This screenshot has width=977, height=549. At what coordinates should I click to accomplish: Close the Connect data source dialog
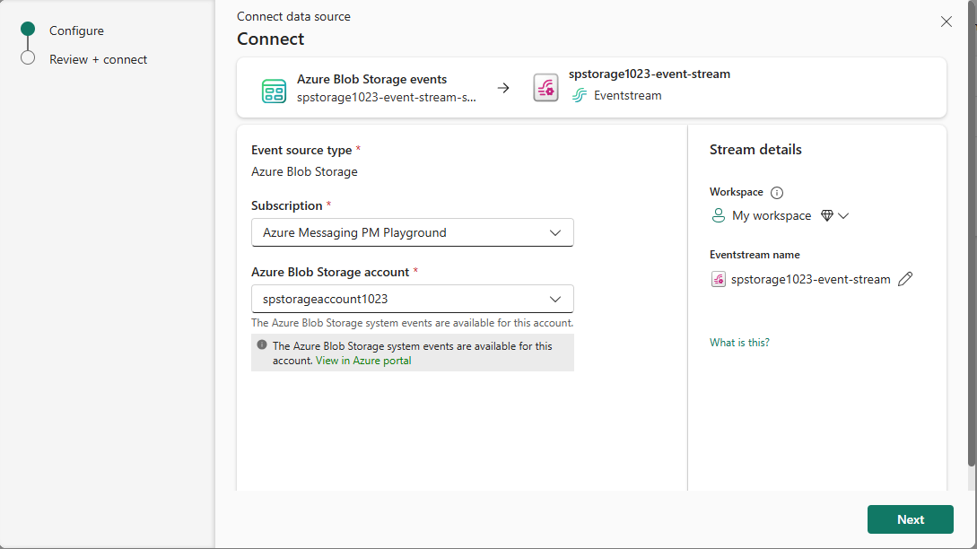tap(946, 21)
